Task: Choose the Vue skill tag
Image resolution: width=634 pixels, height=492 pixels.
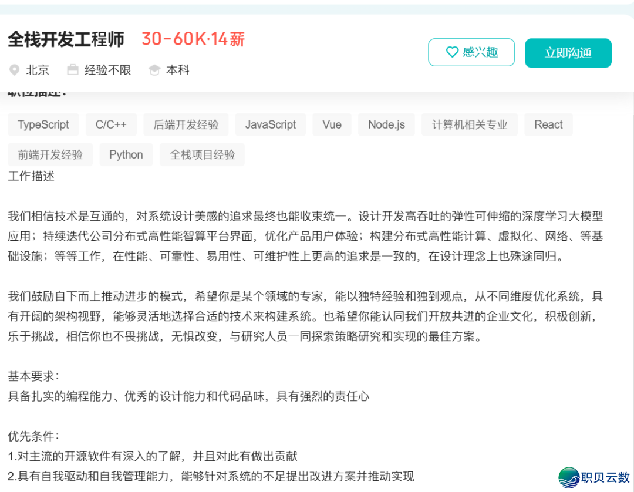Action: [x=332, y=124]
